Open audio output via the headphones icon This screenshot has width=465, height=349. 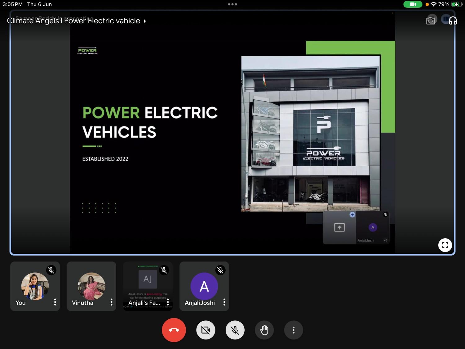(x=453, y=20)
